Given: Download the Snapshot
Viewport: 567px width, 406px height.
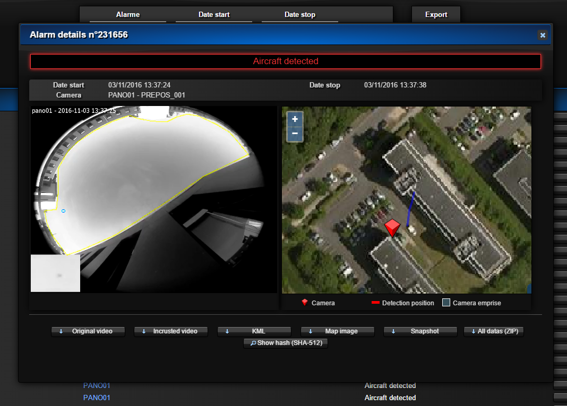Looking at the screenshot, I should pos(420,331).
